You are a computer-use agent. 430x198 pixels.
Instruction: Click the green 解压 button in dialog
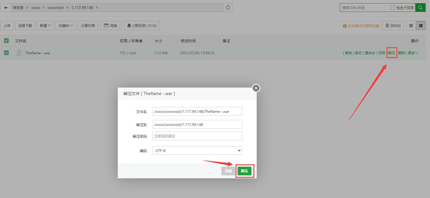[245, 171]
